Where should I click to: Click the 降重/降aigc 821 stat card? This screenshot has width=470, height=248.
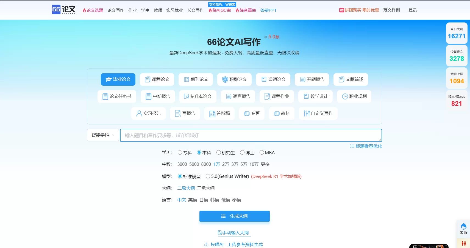tap(457, 101)
